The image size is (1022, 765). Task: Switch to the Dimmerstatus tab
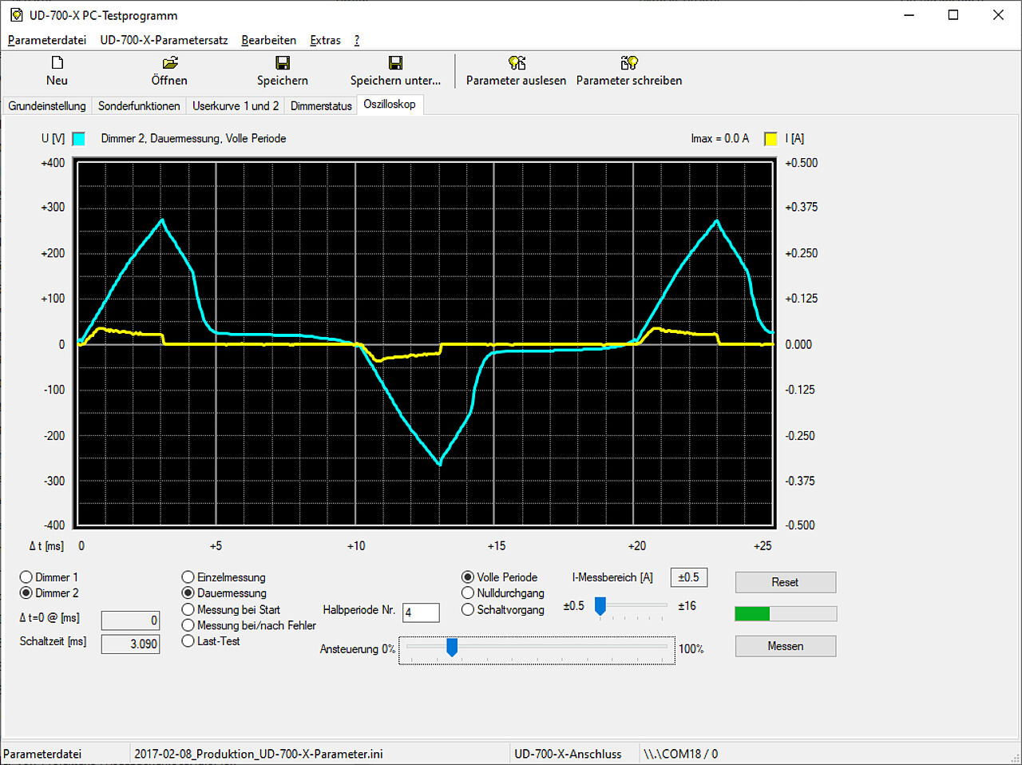(321, 105)
